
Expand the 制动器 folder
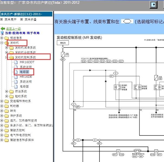[2, 106]
